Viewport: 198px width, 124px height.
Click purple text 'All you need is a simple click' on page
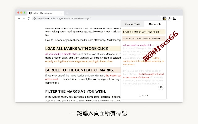[61, 54]
